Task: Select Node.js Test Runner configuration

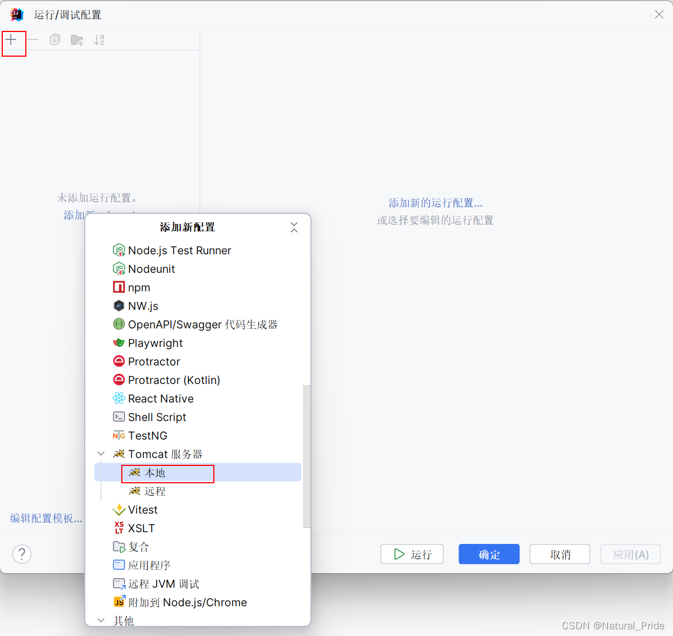Action: [198, 250]
